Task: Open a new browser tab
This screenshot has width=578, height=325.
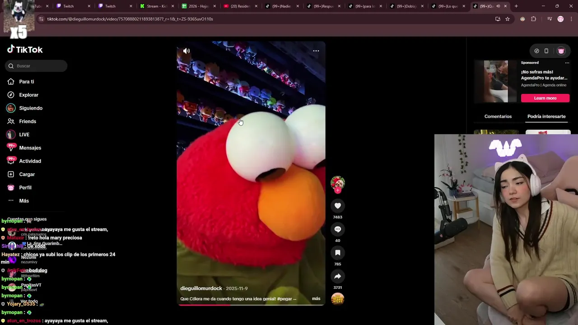Action: tap(516, 6)
